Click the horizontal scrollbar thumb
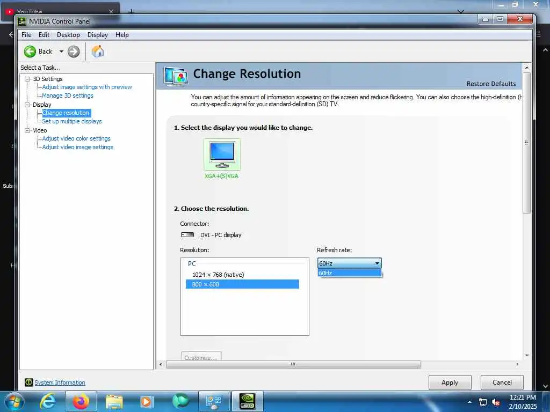The image size is (550, 412). click(293, 364)
